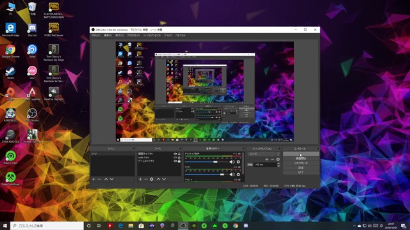
Task: Open the フェード transition dropdown
Action: [x=264, y=154]
